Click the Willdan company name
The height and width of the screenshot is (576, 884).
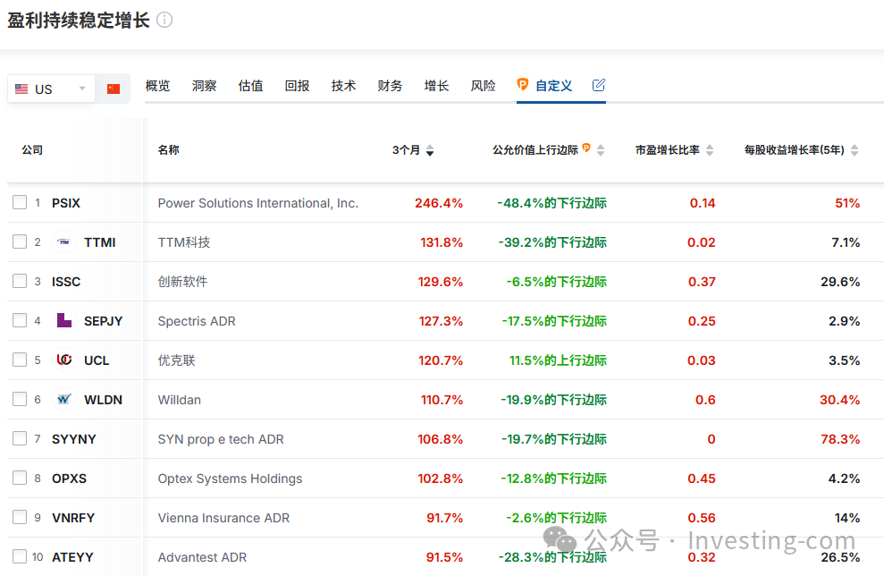pyautogui.click(x=179, y=400)
